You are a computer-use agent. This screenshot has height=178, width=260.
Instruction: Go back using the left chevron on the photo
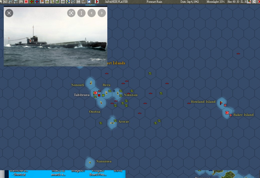pyautogui.click(x=92, y=13)
